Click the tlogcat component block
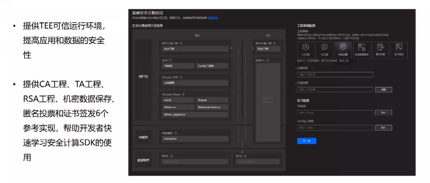This screenshot has height=183, width=430. (x=212, y=100)
